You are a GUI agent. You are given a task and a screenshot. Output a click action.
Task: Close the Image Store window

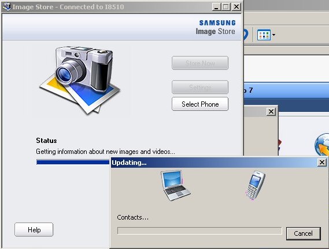pos(236,7)
